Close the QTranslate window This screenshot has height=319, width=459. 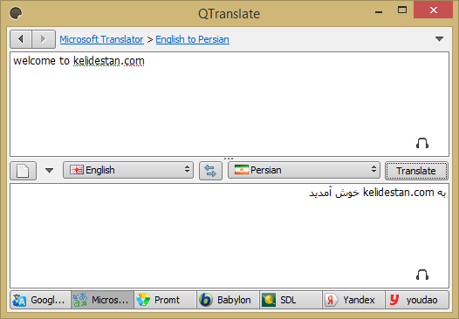click(x=433, y=10)
